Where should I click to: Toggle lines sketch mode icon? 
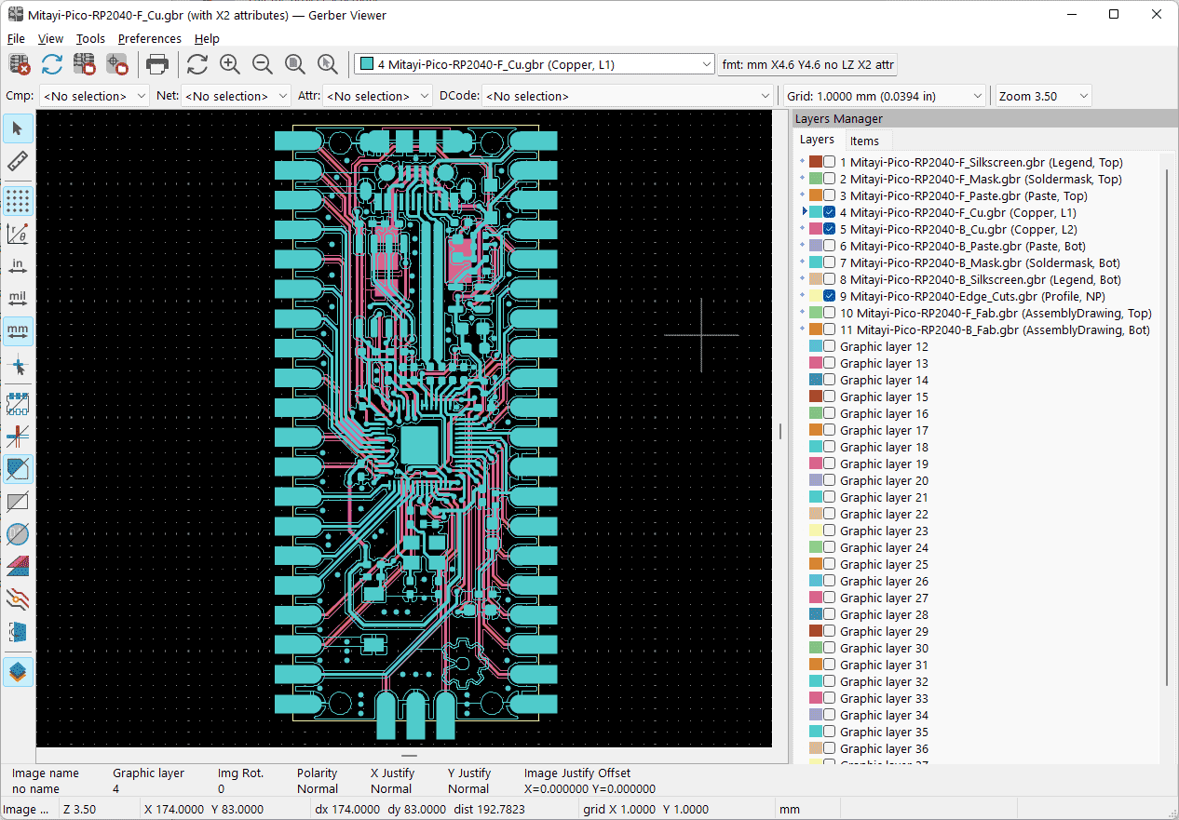coord(18,436)
